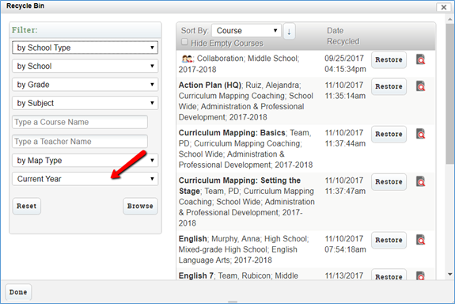Viewport: 455px width, 304px height.
Task: Toggle sort direction arrow next to Course
Action: (289, 31)
